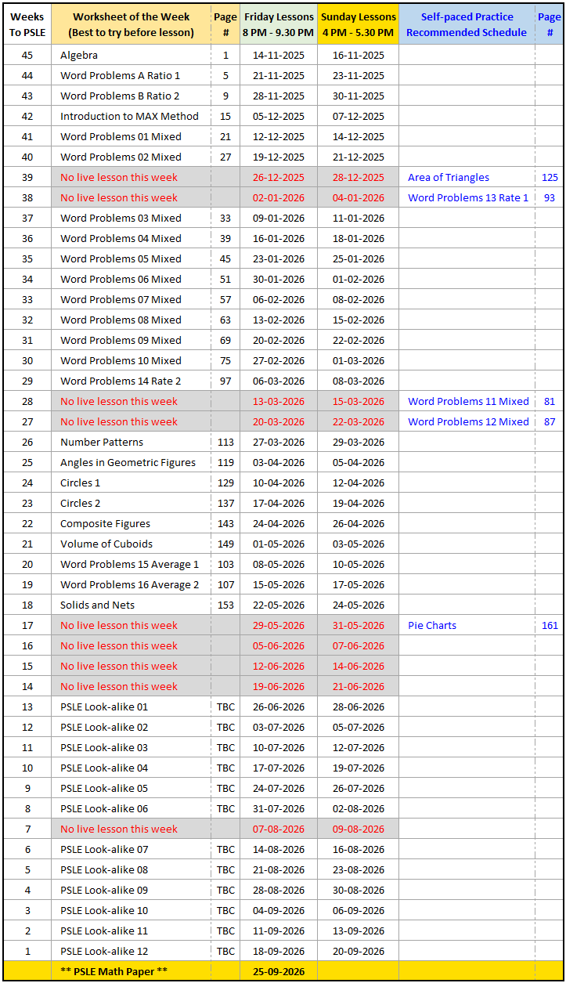Select the Volume of Cuboids cell
Image resolution: width=566 pixels, height=983 pixels.
pyautogui.click(x=106, y=544)
